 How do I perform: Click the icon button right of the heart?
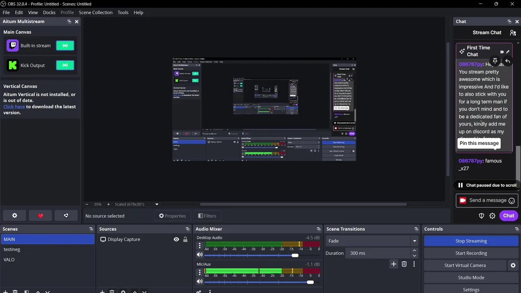coord(66,216)
